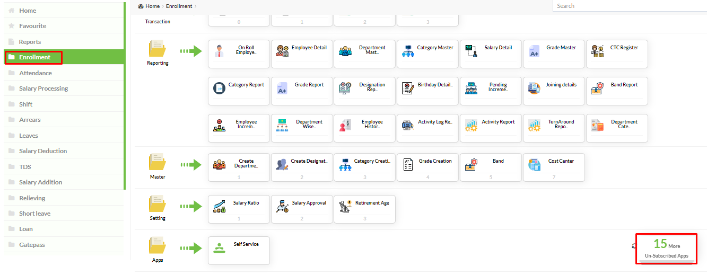Open the Salary Deduction module

[x=64, y=151]
